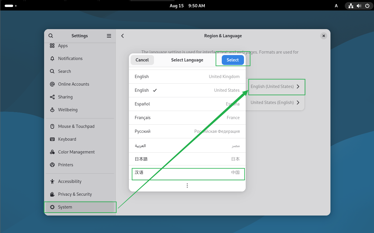
Task: Open the Notifications bell item
Action: coord(52,59)
